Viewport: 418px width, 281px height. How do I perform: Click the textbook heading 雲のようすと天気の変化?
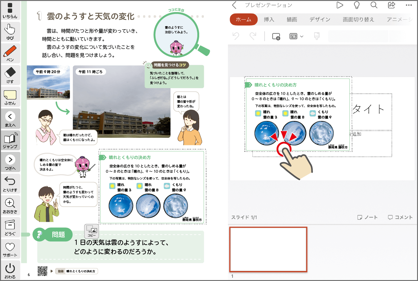click(x=91, y=16)
